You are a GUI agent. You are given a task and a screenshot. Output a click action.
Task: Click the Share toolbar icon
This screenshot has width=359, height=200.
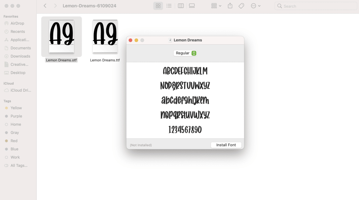[230, 6]
